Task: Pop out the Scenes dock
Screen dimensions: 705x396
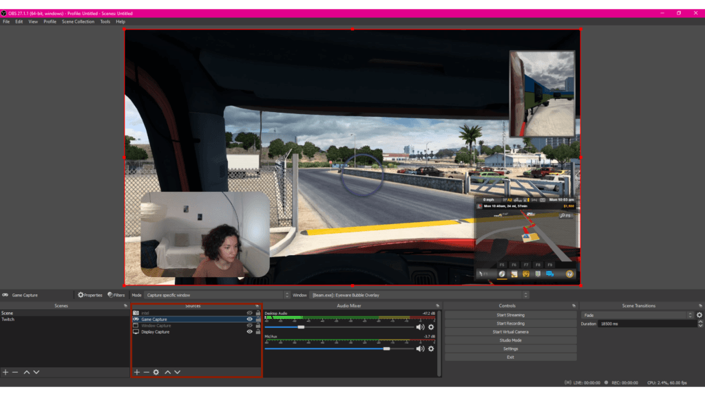Action: coord(125,306)
